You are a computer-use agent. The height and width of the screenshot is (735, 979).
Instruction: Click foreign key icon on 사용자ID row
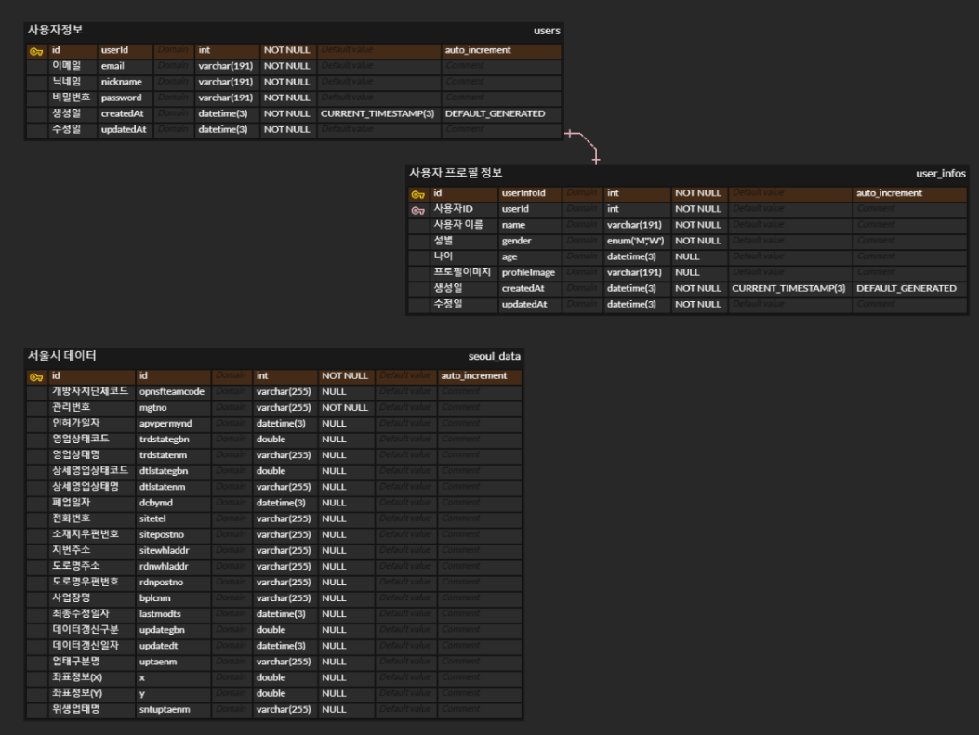(418, 210)
